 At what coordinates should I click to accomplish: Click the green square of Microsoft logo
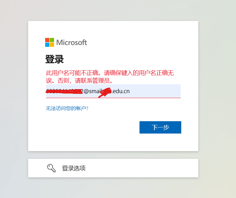(52, 40)
